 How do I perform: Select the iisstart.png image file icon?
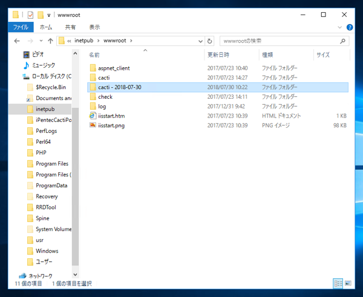(x=93, y=125)
